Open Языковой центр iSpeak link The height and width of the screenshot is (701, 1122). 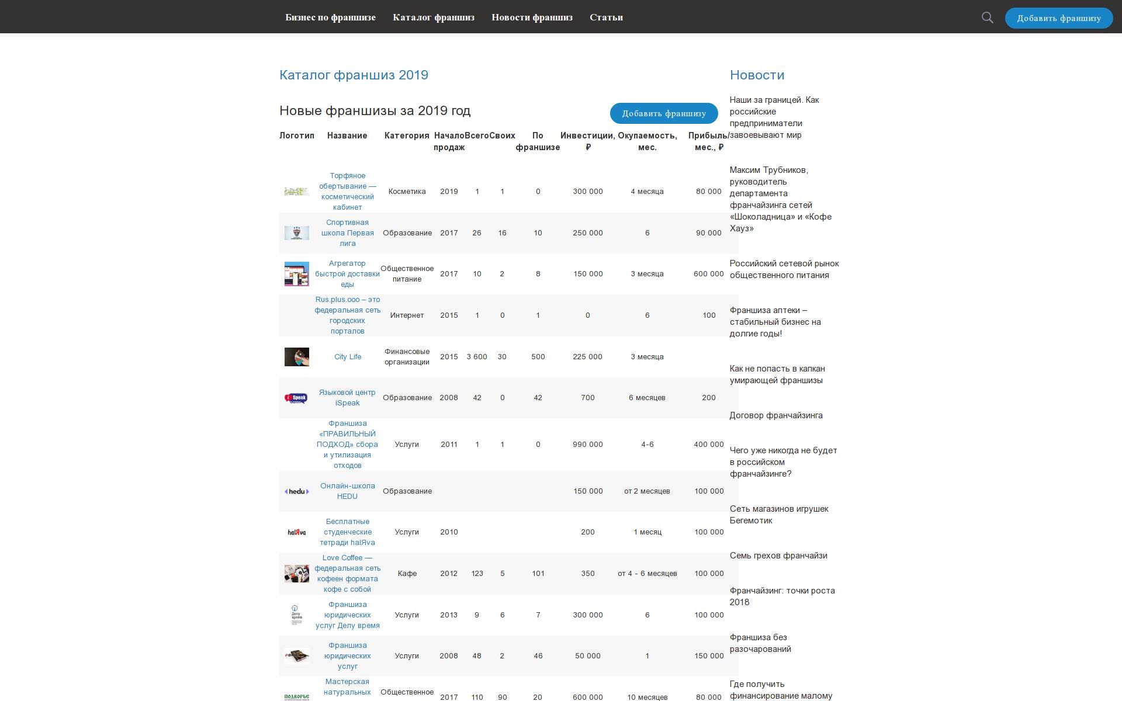[348, 398]
